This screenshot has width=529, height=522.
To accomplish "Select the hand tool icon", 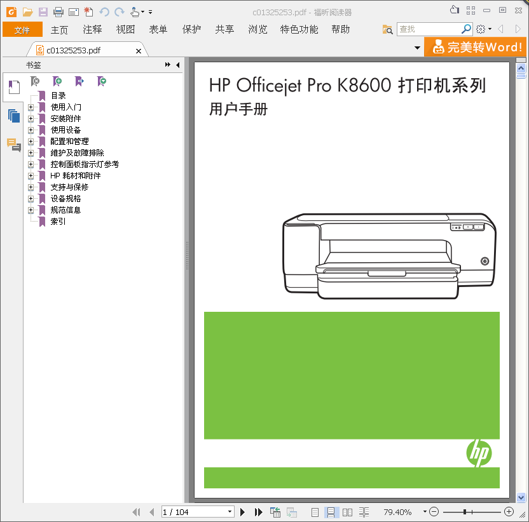I will pos(135,12).
